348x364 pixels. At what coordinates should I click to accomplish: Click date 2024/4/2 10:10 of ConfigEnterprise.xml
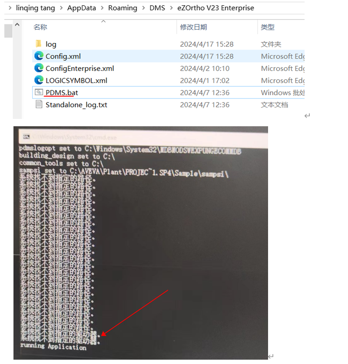pyautogui.click(x=205, y=68)
